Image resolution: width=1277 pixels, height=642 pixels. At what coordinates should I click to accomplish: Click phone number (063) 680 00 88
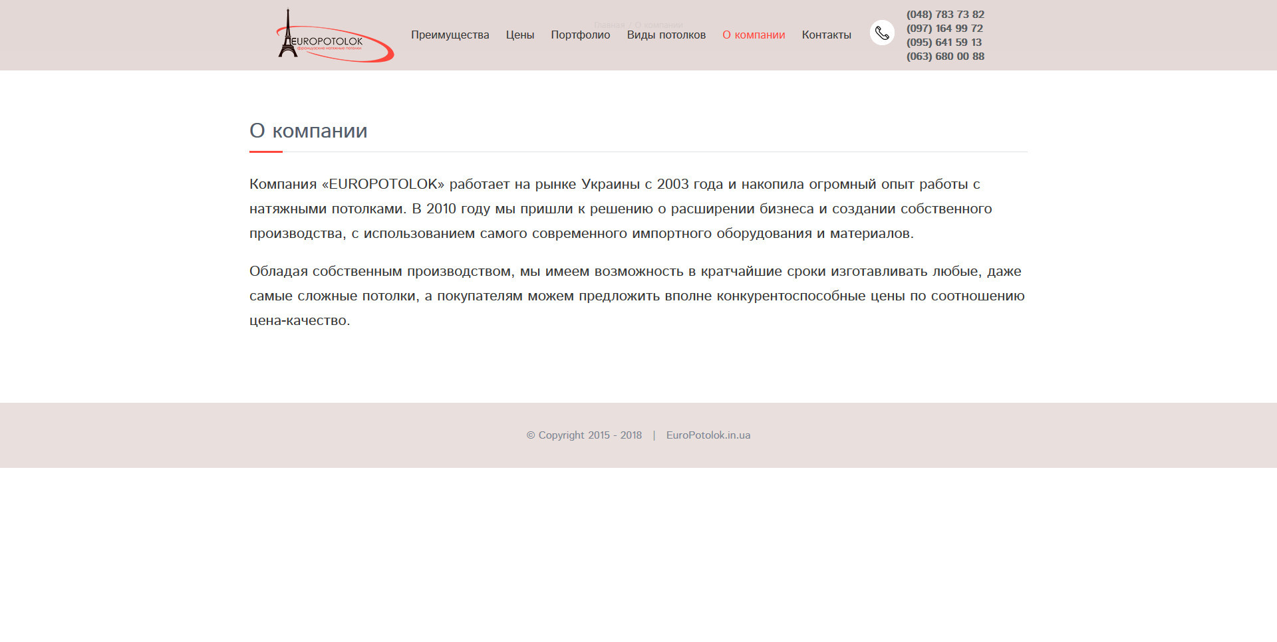click(945, 56)
